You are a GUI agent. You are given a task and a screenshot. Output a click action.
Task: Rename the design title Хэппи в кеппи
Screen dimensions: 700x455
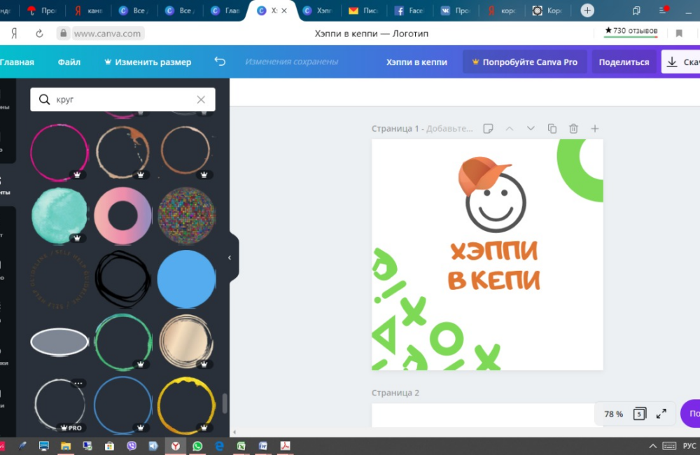coord(416,62)
